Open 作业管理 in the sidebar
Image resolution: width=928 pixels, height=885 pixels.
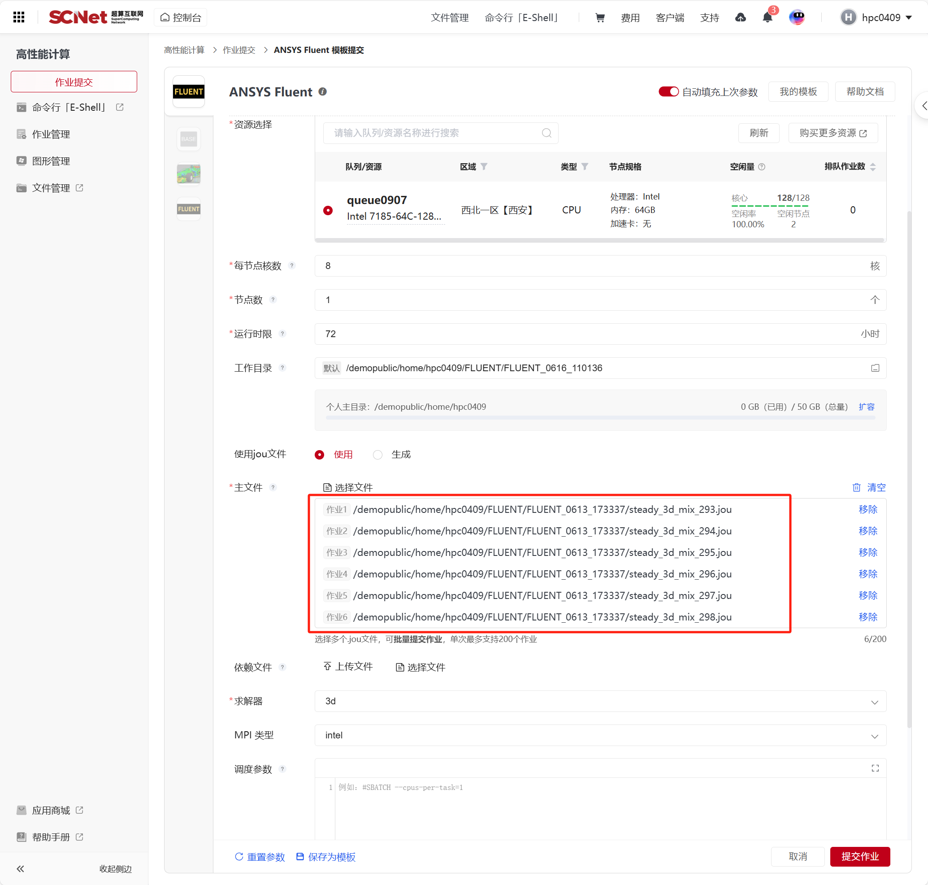coord(51,134)
